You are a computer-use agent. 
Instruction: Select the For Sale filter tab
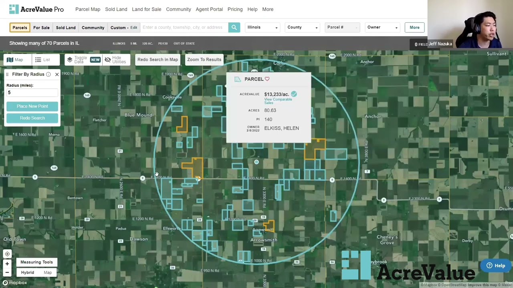coord(41,28)
